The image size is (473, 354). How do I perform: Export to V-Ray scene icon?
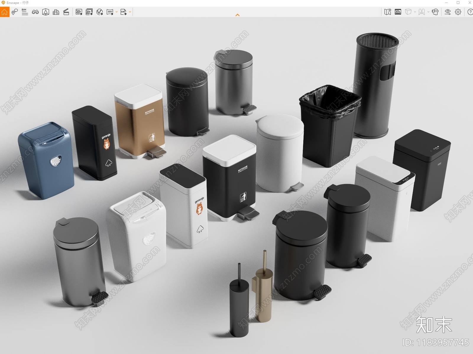(x=100, y=12)
